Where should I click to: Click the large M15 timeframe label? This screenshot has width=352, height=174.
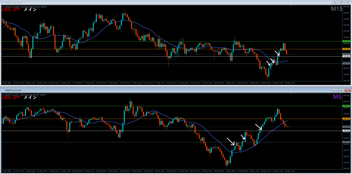pyautogui.click(x=336, y=9)
